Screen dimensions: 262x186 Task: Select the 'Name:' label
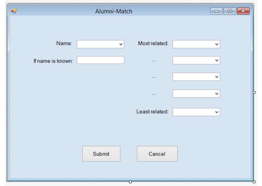pyautogui.click(x=64, y=43)
